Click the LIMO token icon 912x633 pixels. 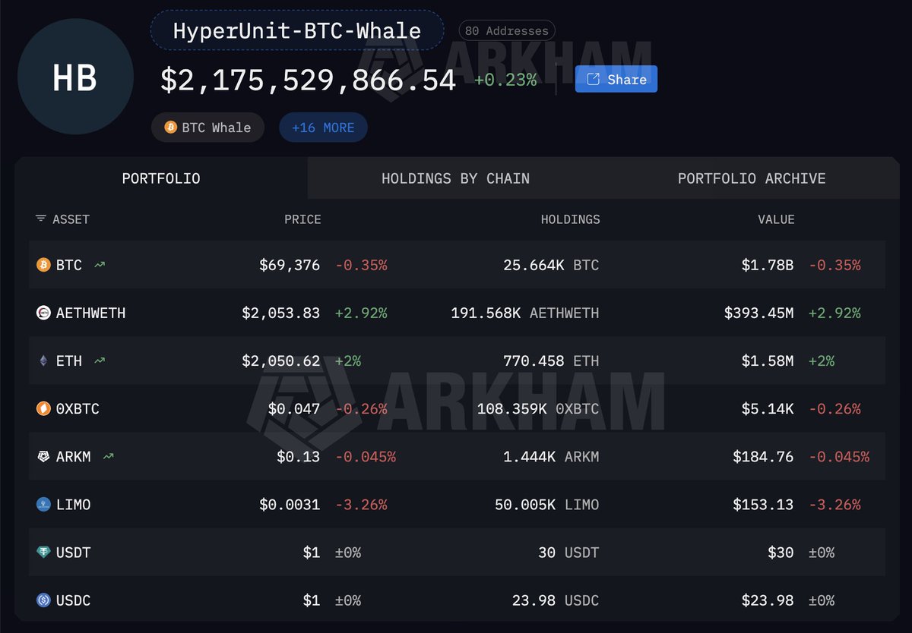coord(43,505)
